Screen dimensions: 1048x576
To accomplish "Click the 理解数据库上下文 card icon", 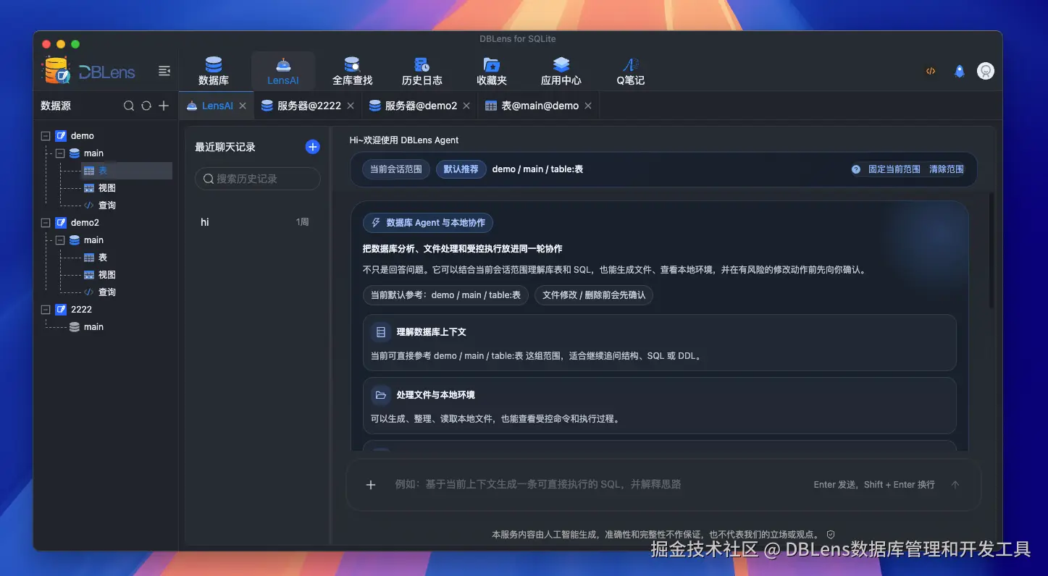I will tap(381, 332).
